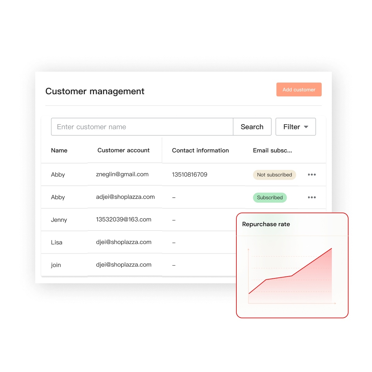The width and height of the screenshot is (372, 372).
Task: Select the Name column header
Action: pyautogui.click(x=59, y=150)
